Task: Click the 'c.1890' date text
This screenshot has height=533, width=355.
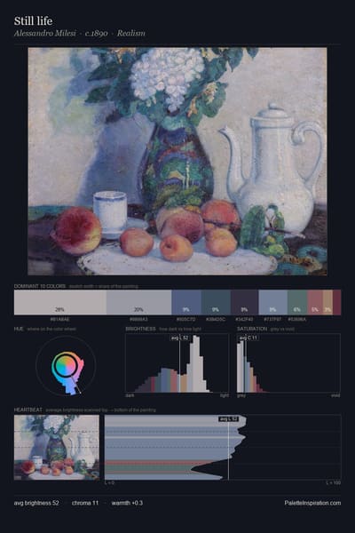Action: (x=97, y=34)
